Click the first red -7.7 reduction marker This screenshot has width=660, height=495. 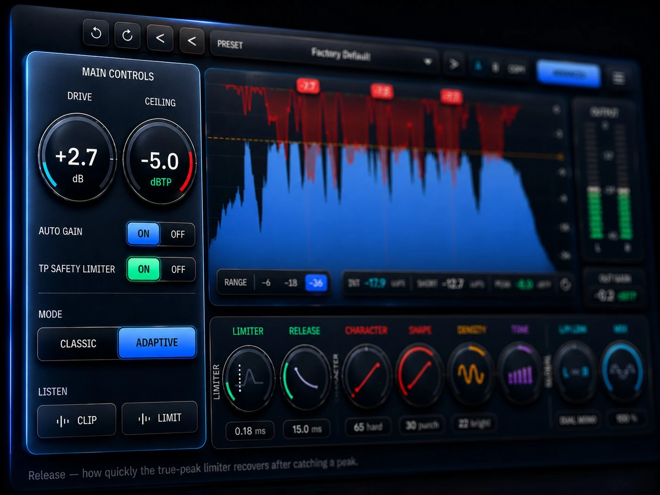tap(308, 86)
